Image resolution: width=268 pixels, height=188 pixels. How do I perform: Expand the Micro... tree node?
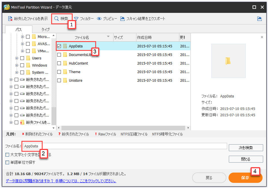pos(22,37)
